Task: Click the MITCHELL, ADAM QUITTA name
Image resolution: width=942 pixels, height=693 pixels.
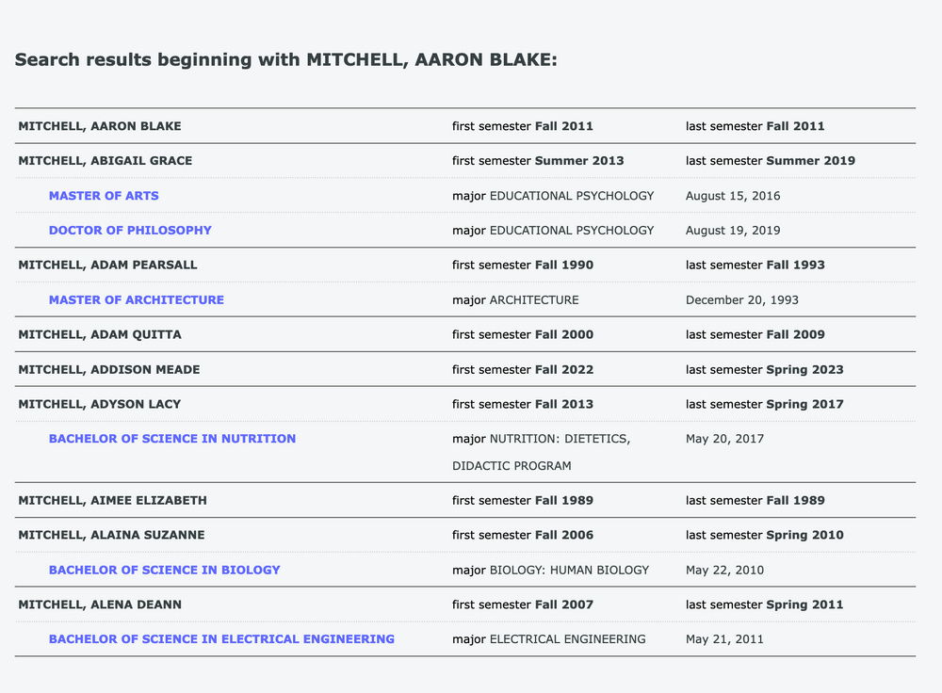Action: point(100,335)
